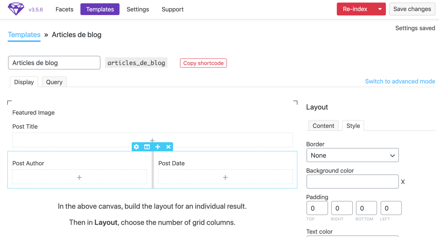This screenshot has width=439, height=237.
Task: Click Copy shortcode button
Action: click(x=203, y=63)
